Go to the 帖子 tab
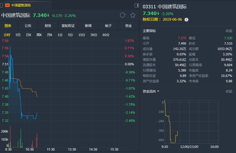236x153 pixels. tap(108, 26)
